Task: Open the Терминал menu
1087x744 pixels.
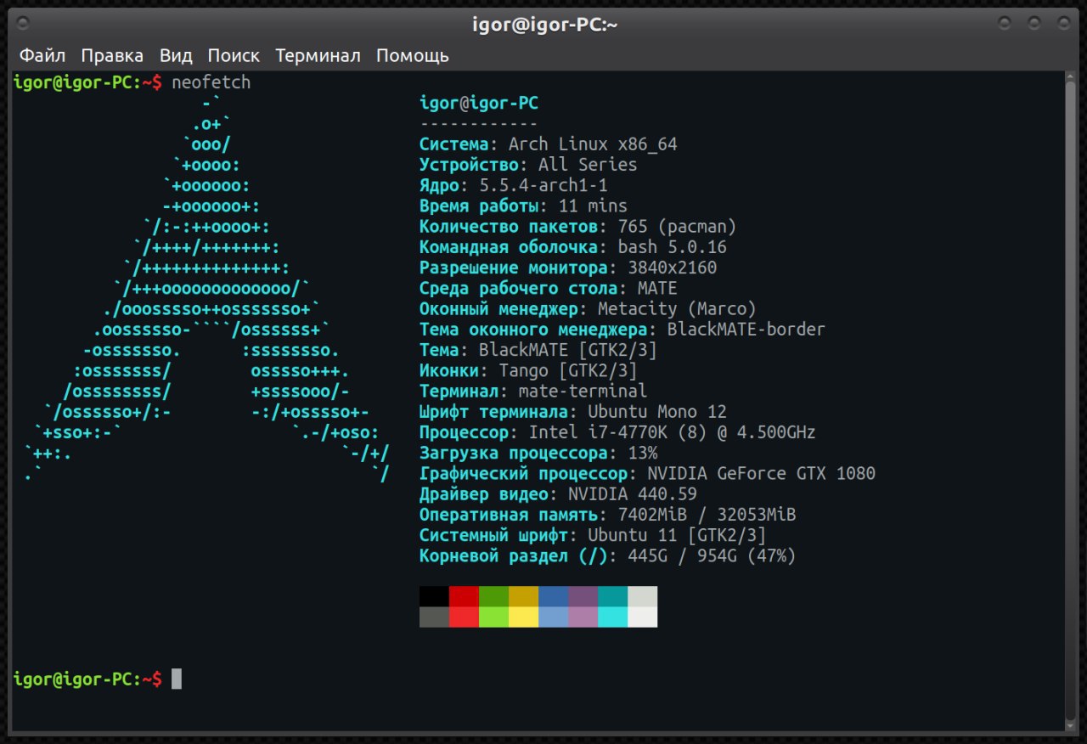Action: coord(318,56)
